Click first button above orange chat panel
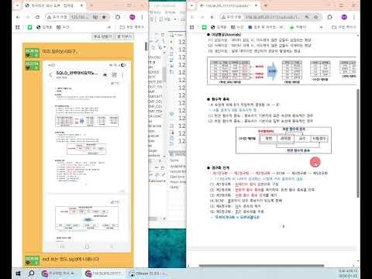The width and height of the screenshot is (372, 279). (102, 36)
